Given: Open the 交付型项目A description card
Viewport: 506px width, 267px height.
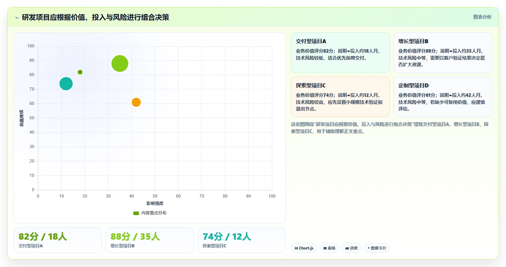Looking at the screenshot, I should pyautogui.click(x=340, y=53).
